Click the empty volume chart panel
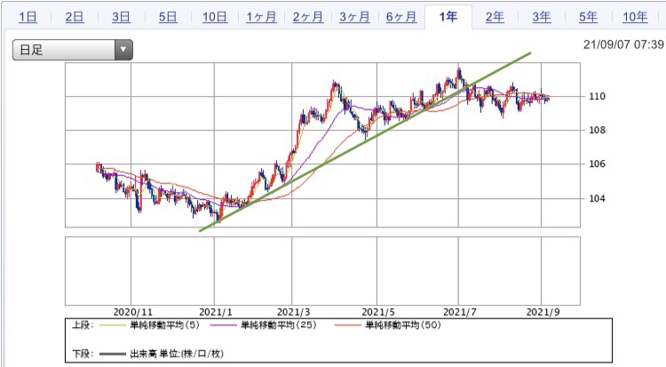 click(x=322, y=271)
